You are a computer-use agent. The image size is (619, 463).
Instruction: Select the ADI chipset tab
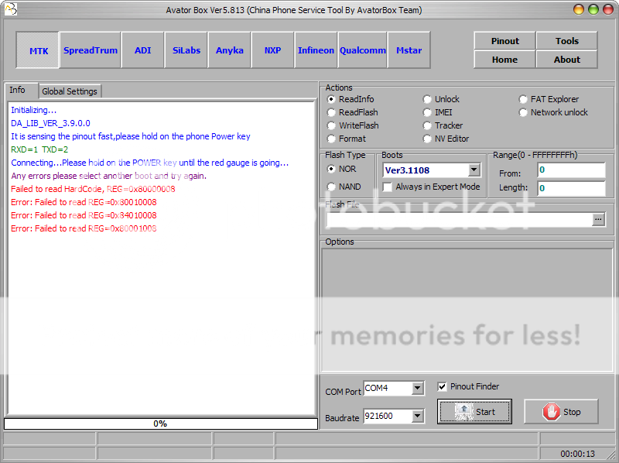[x=142, y=50]
